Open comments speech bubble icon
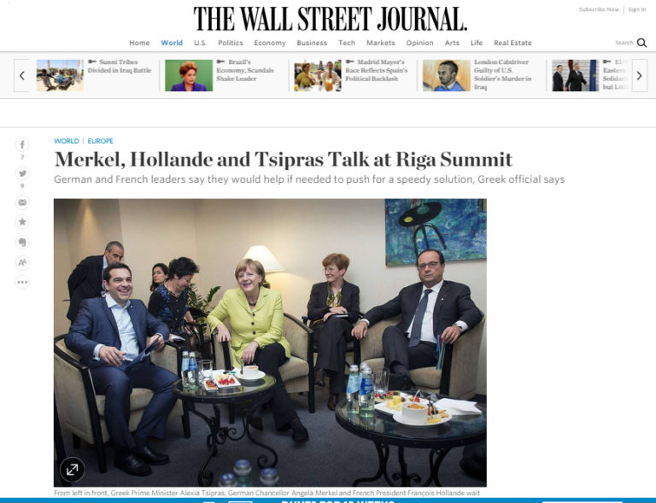The image size is (656, 503). click(22, 242)
